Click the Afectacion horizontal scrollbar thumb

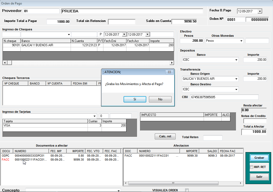click(173, 183)
